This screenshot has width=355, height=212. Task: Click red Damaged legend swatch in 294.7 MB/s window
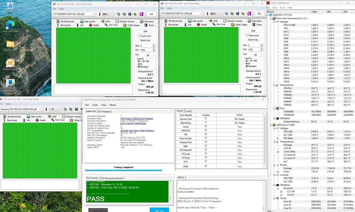coord(247,66)
